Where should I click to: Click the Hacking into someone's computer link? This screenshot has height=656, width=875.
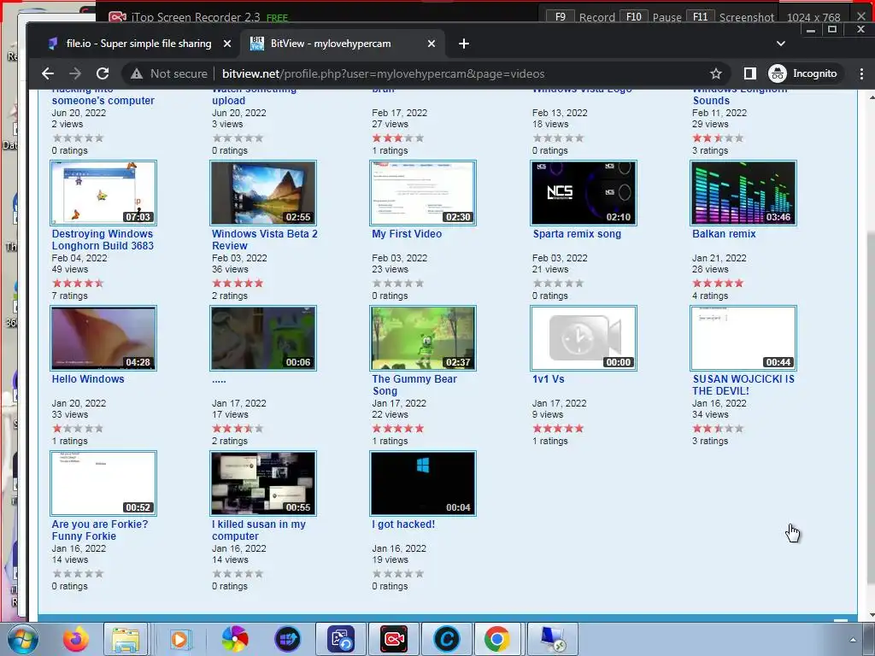[x=103, y=95]
